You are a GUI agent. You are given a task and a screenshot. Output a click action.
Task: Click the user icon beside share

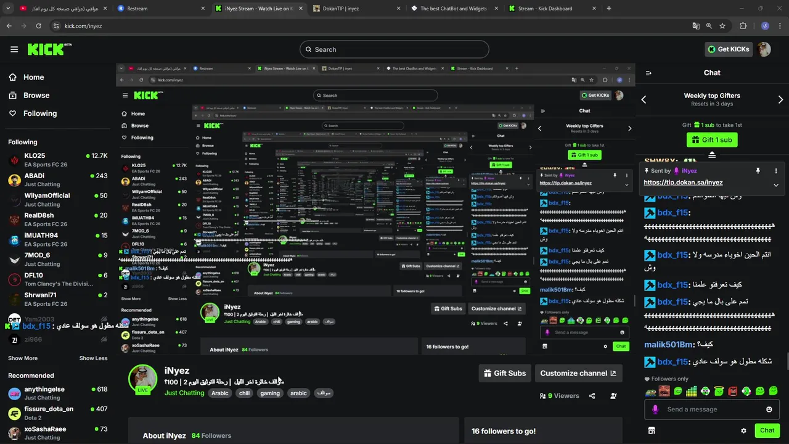[x=613, y=396]
